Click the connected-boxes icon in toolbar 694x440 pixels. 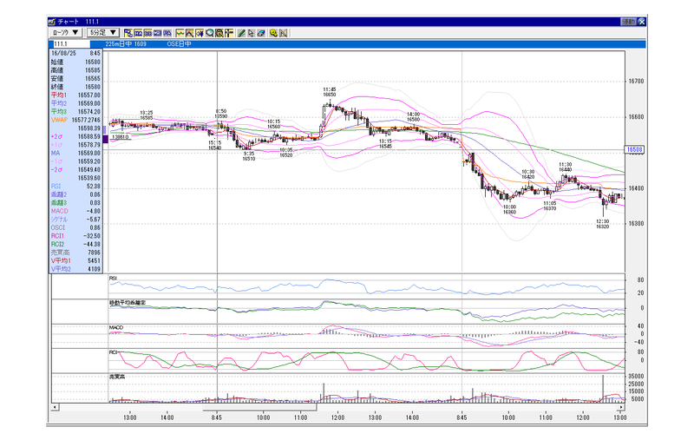pos(128,33)
